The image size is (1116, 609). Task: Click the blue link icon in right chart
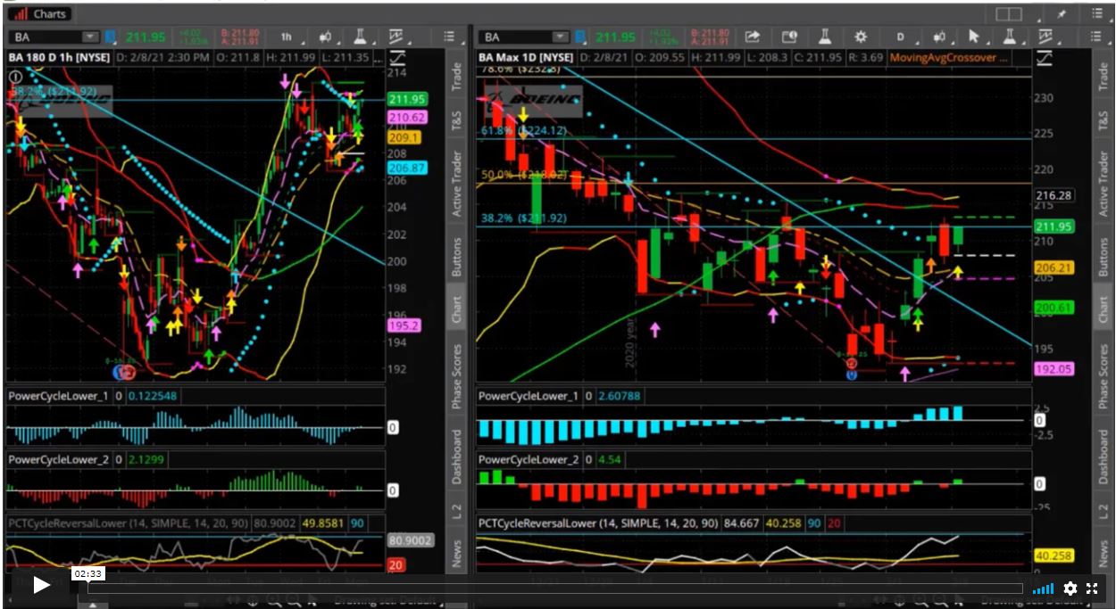tap(580, 37)
